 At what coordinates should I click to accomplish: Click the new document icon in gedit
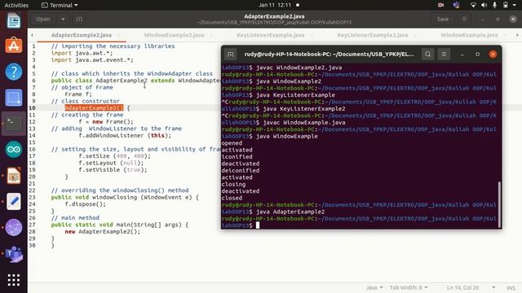pos(79,20)
